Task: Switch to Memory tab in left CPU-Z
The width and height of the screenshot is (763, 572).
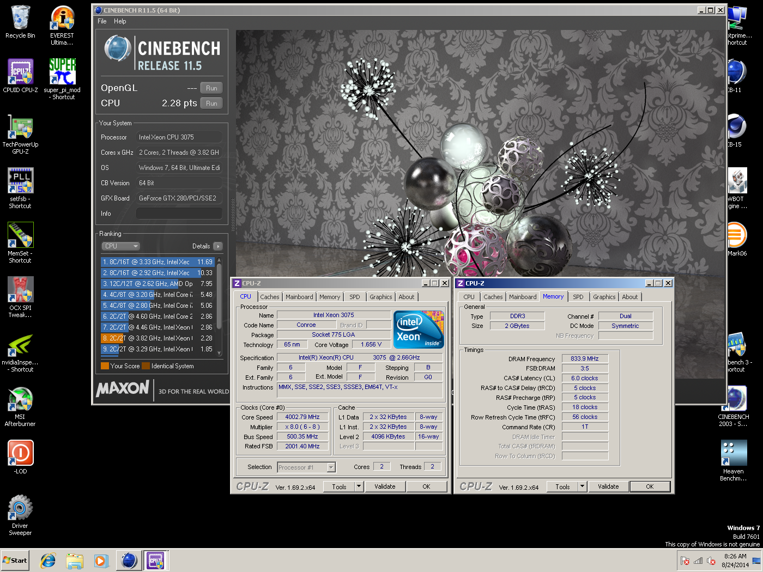Action: click(x=330, y=297)
